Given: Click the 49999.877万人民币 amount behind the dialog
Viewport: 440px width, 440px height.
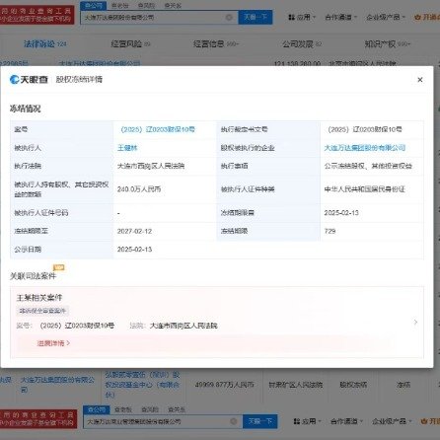Looking at the screenshot, I should (x=224, y=384).
